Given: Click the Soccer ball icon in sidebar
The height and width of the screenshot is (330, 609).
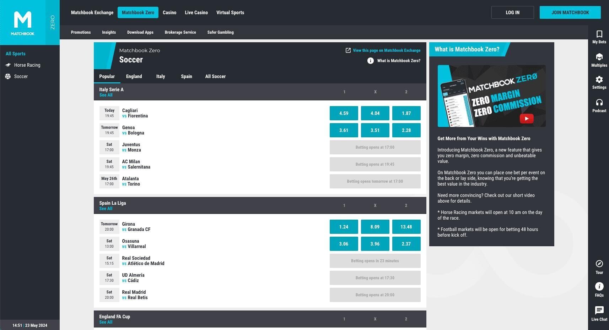Looking at the screenshot, I should tap(8, 76).
